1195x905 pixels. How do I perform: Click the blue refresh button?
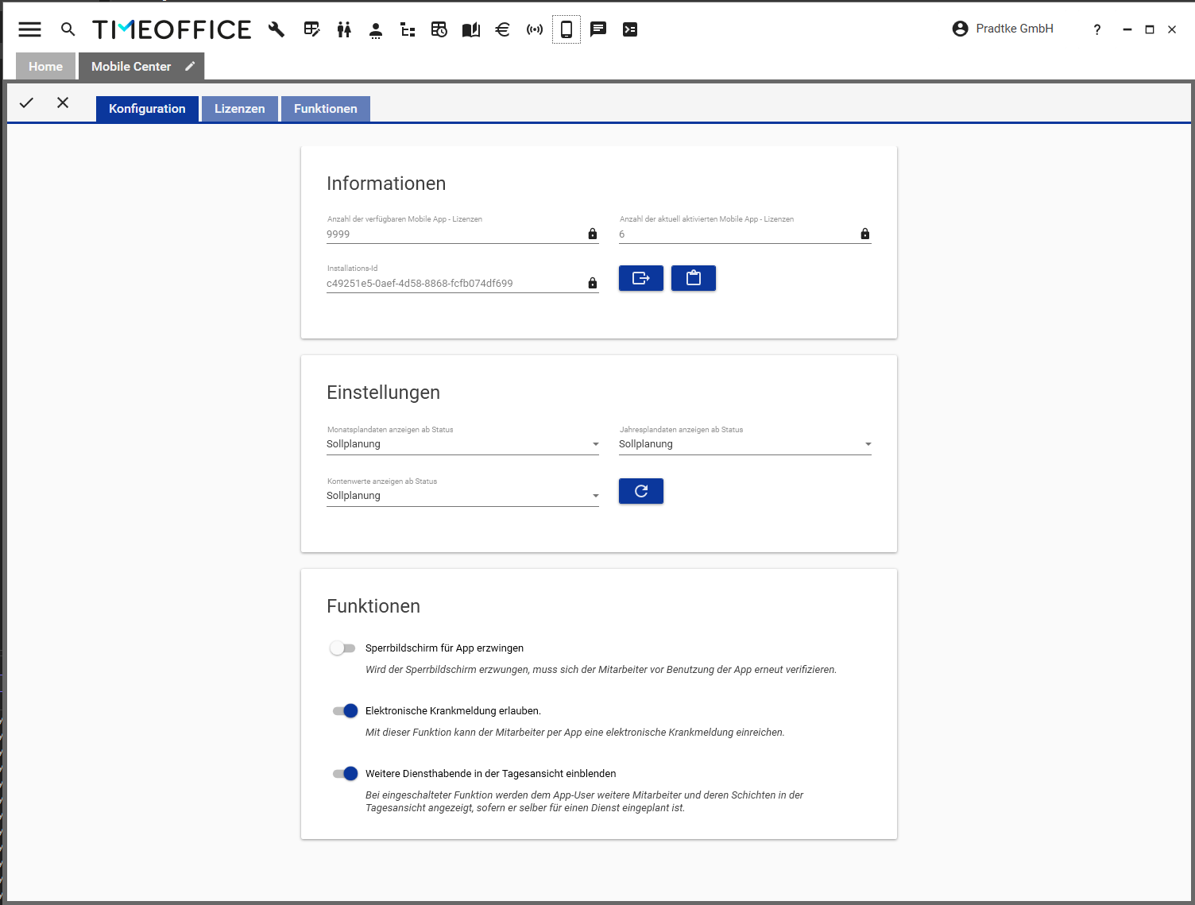pos(641,491)
